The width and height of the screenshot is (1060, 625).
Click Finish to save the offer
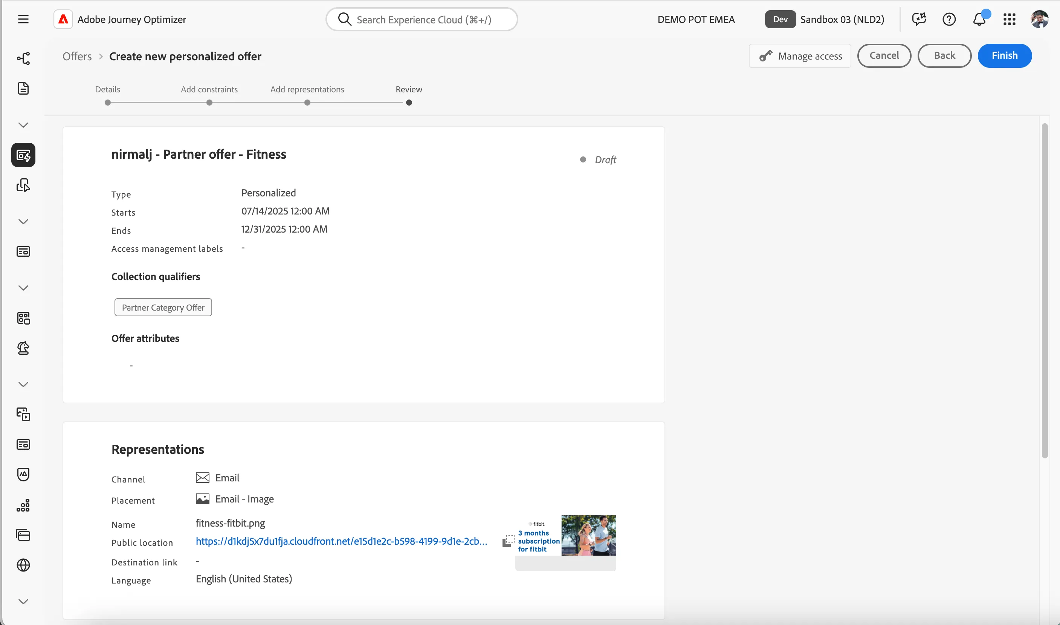pyautogui.click(x=1005, y=55)
